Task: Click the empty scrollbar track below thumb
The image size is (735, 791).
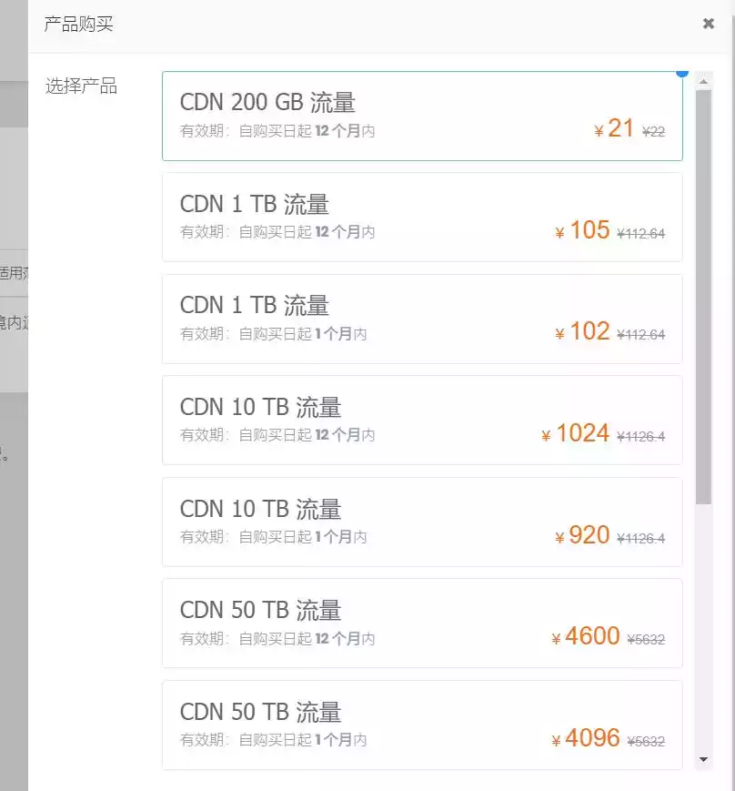Action: coord(704,627)
